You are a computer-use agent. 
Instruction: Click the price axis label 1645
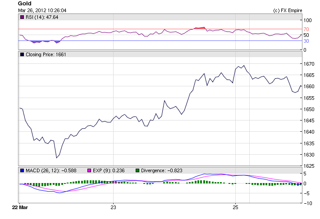[x=309, y=121]
